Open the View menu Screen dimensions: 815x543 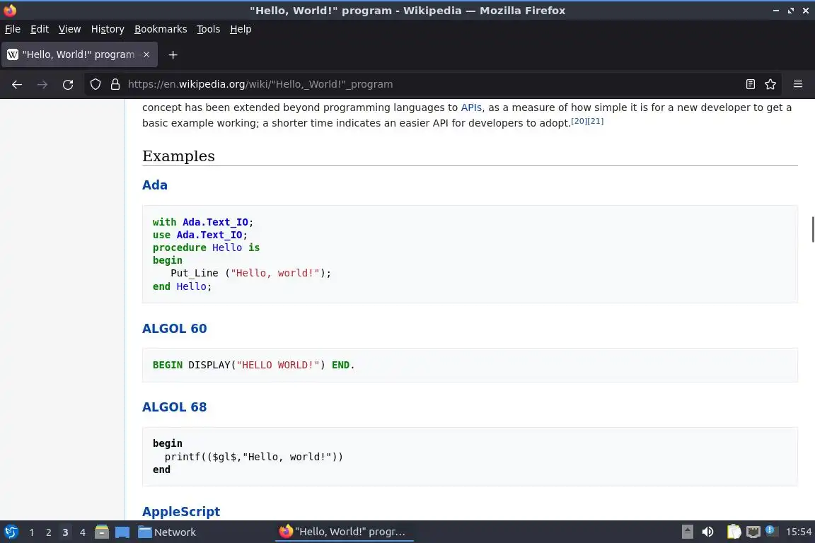coord(69,29)
